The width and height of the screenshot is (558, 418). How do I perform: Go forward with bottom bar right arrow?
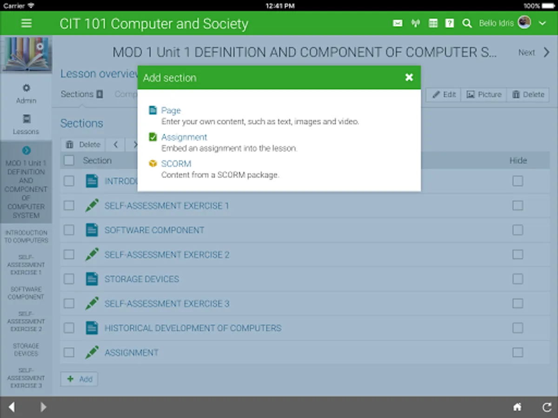[x=43, y=407]
